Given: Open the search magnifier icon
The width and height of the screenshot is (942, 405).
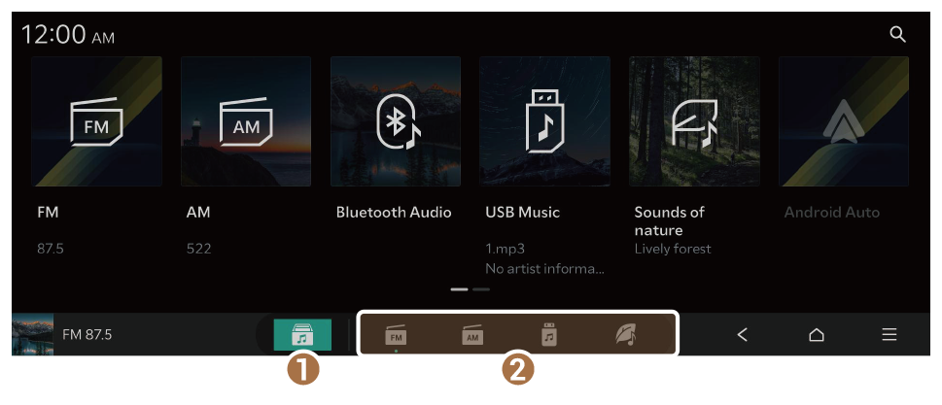Looking at the screenshot, I should click(x=897, y=35).
